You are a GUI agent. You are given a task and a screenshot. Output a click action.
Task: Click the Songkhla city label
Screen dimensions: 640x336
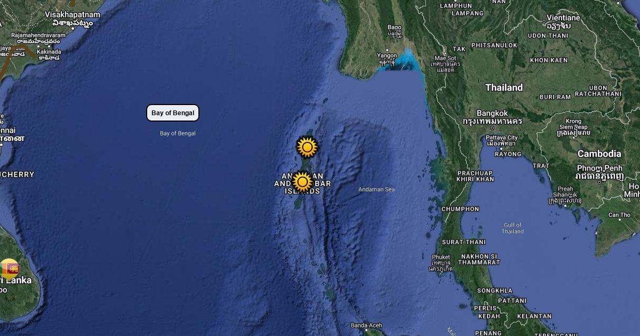point(494,291)
